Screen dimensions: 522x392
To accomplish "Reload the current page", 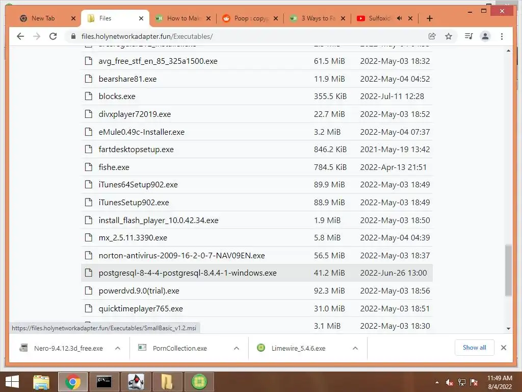I will tap(53, 36).
